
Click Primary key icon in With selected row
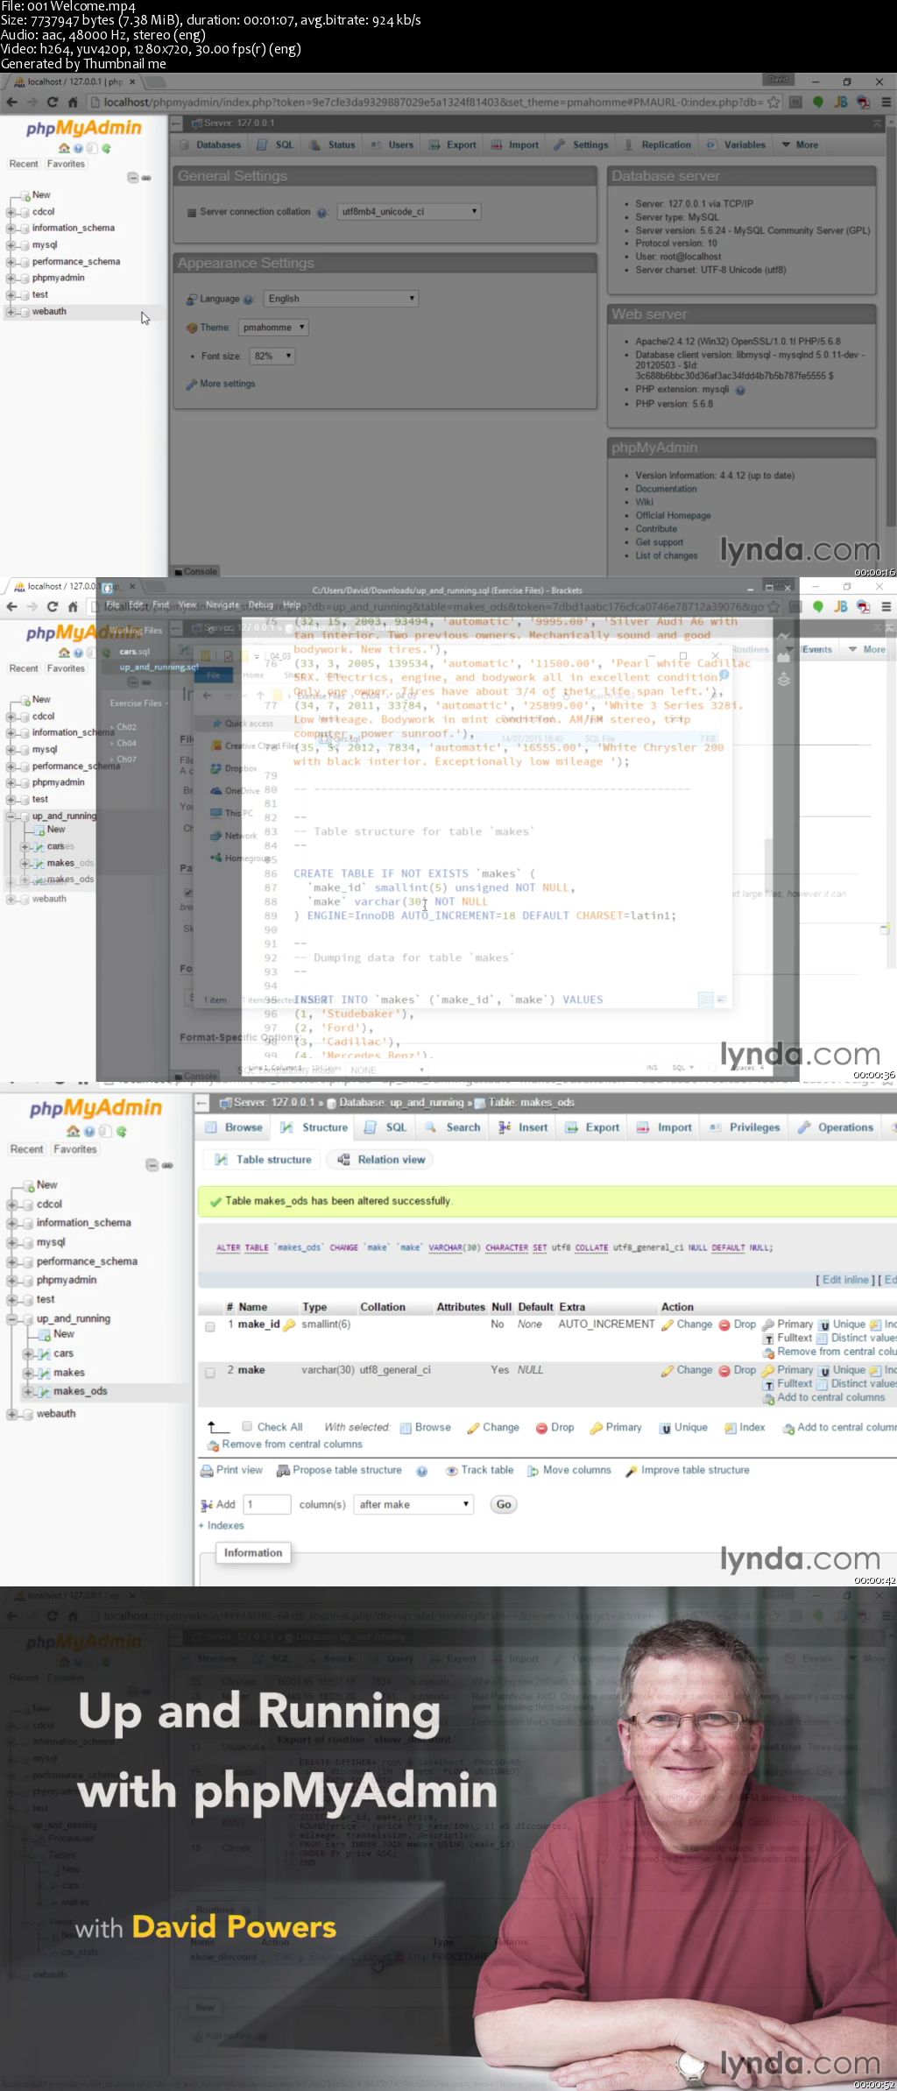coord(597,1428)
